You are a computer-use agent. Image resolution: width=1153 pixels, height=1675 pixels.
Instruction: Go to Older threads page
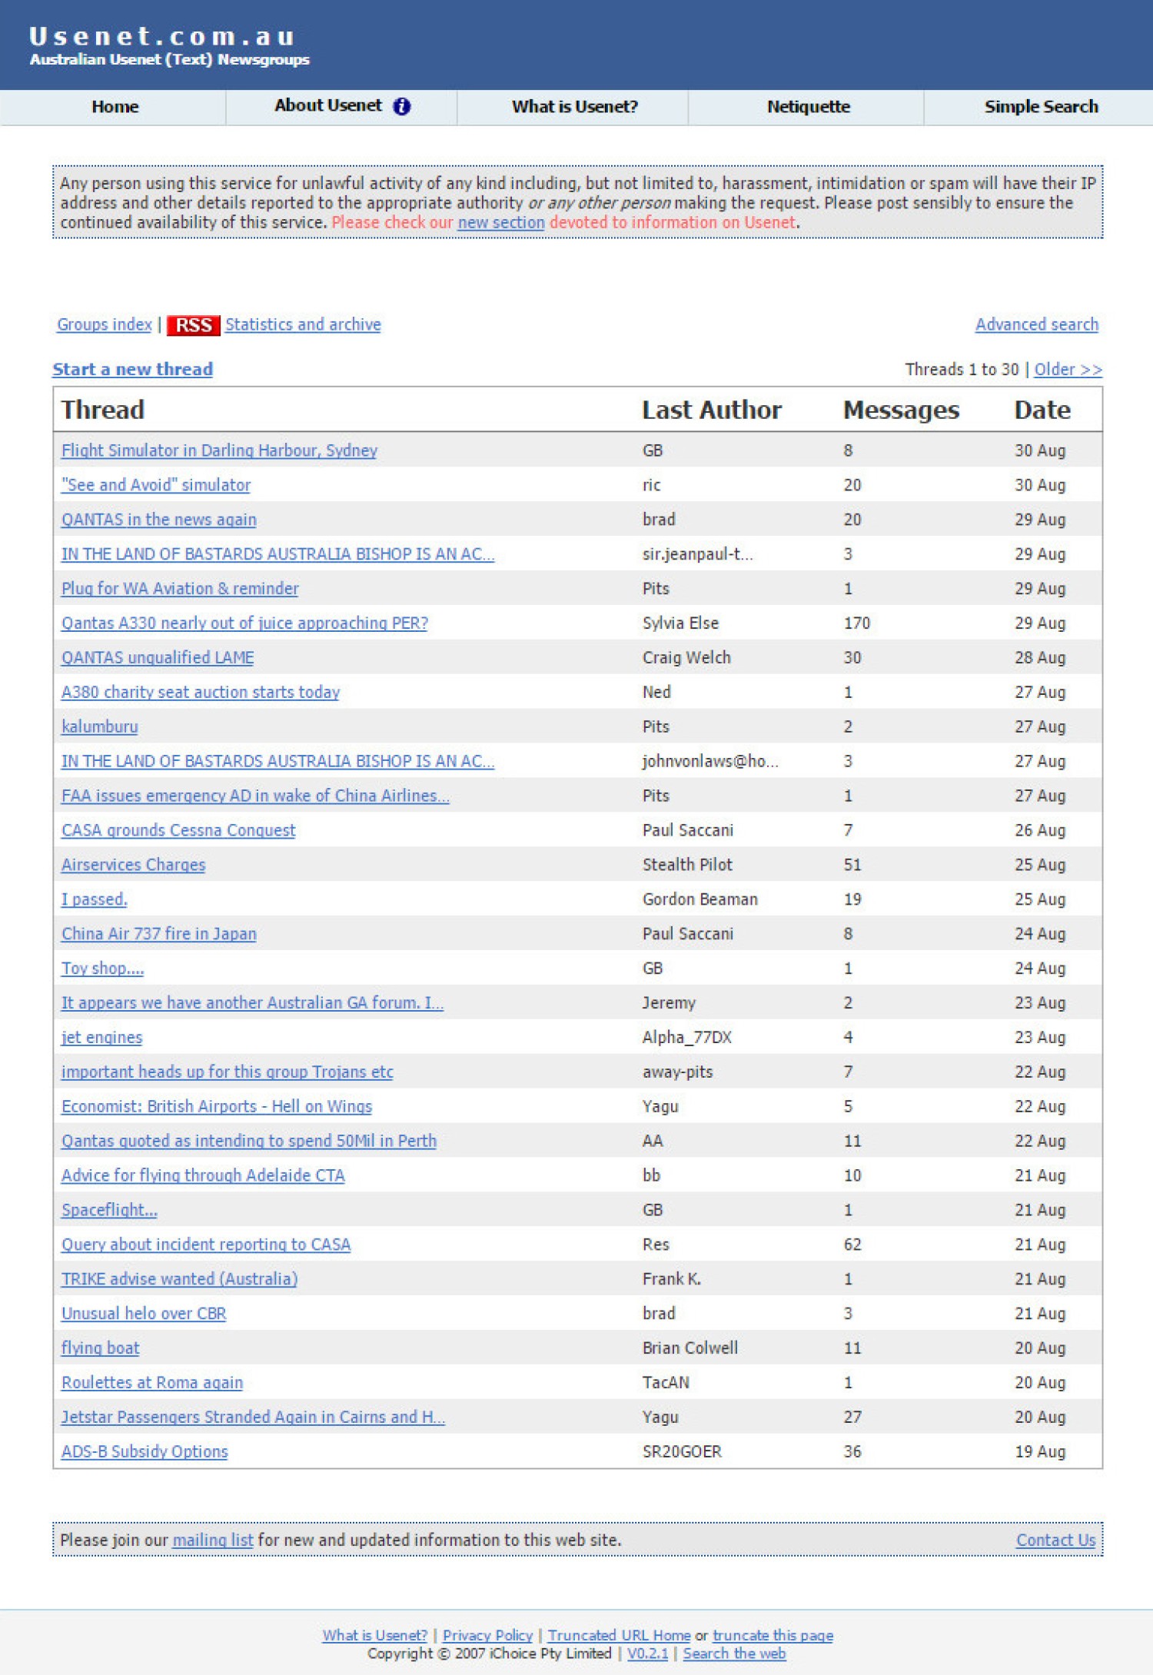click(1067, 369)
